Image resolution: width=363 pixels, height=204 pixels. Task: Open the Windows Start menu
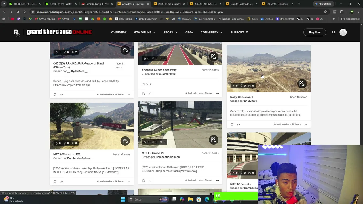click(x=123, y=199)
